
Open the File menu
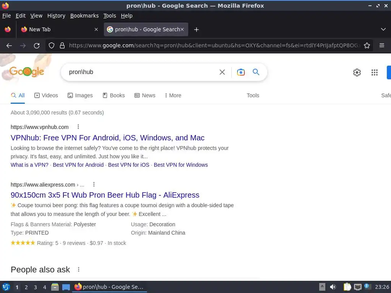(6, 16)
